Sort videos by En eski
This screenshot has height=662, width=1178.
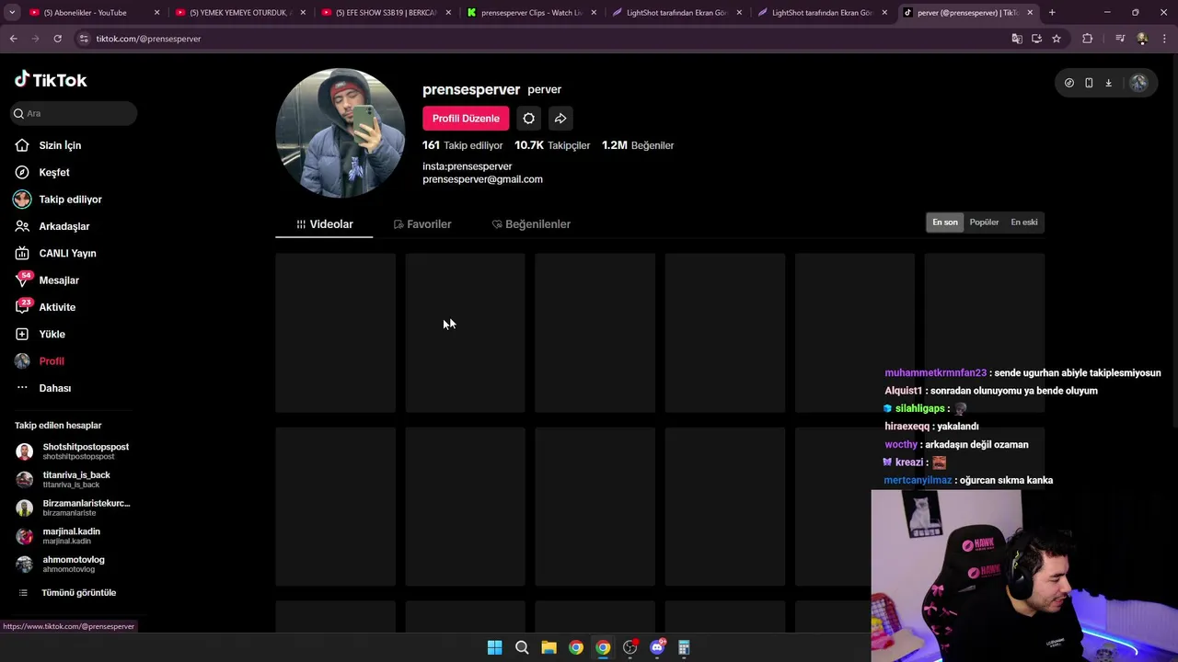point(1023,223)
